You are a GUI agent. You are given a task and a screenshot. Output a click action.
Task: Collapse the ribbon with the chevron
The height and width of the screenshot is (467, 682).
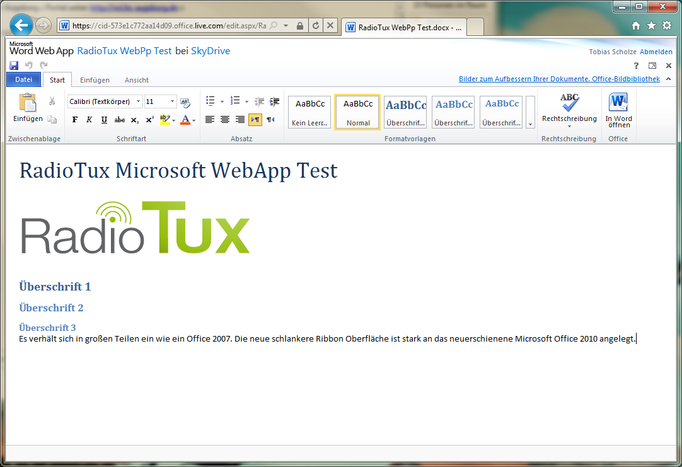[669, 79]
